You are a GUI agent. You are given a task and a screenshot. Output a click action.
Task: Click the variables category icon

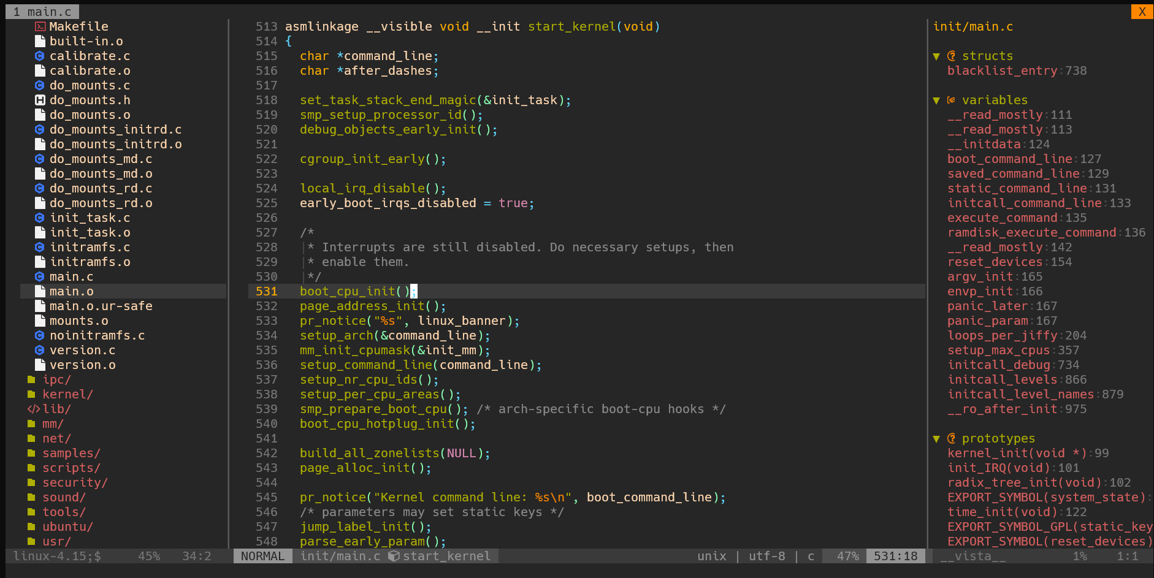[x=952, y=100]
